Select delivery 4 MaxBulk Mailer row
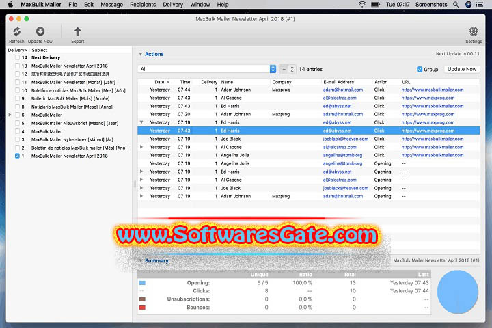 tap(70, 131)
